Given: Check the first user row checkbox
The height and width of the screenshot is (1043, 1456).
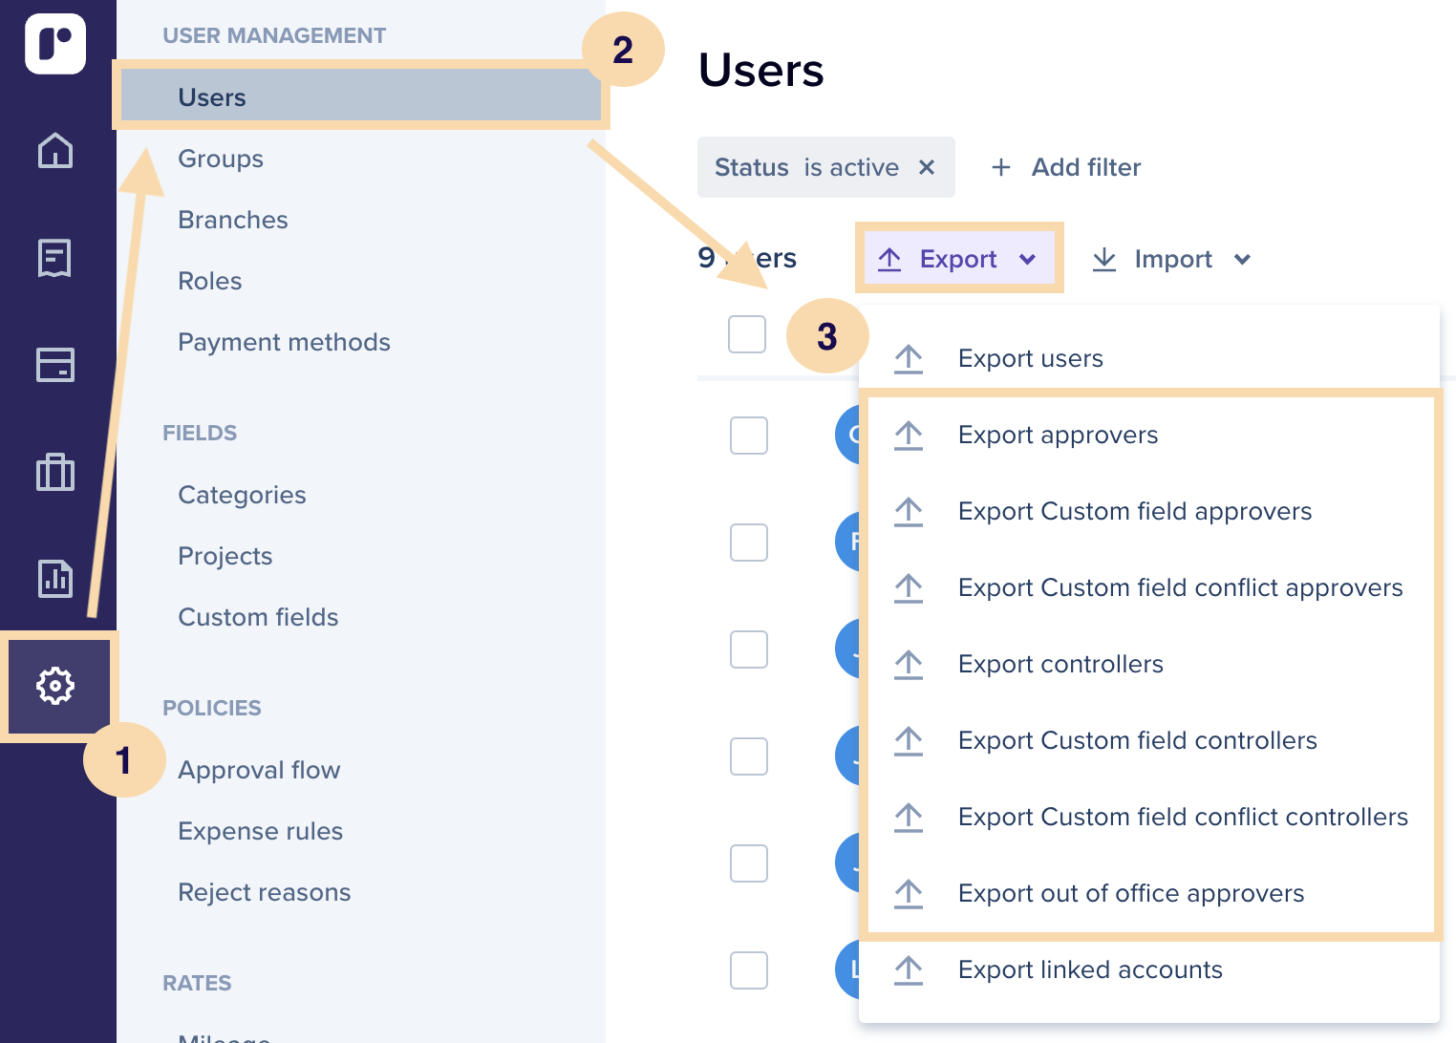Looking at the screenshot, I should point(749,436).
